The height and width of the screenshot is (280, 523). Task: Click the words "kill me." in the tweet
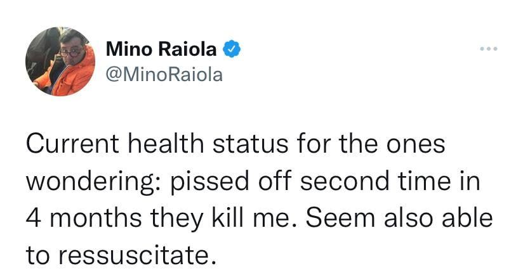tap(254, 218)
